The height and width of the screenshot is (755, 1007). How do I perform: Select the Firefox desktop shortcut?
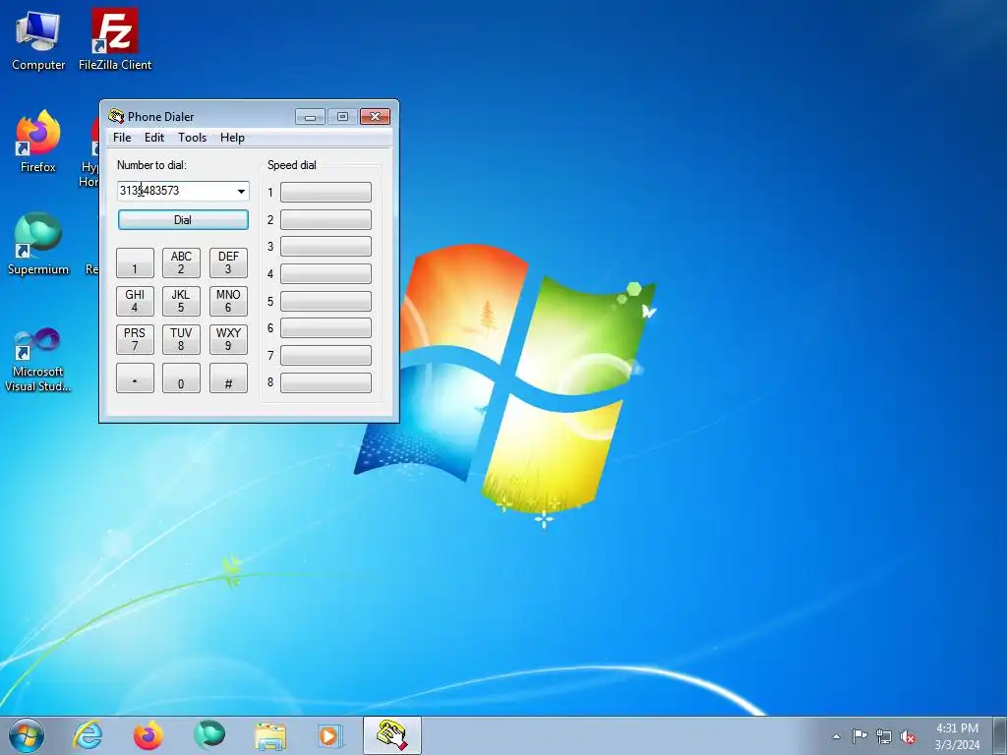38,142
